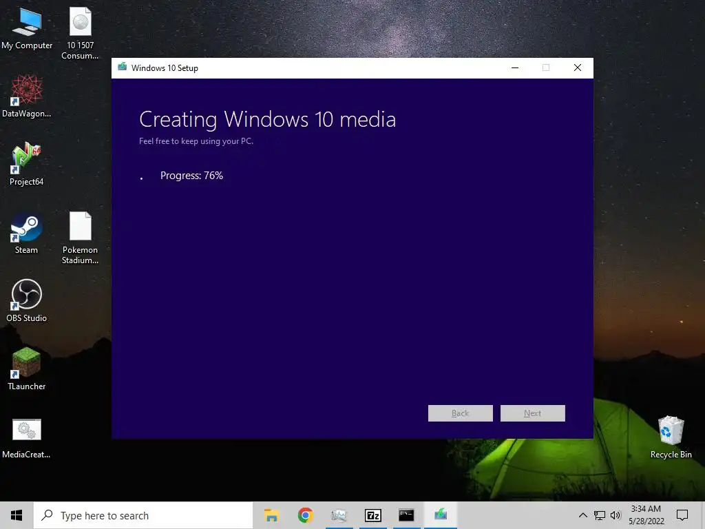Minimize the Windows 10 Setup window

pos(515,68)
